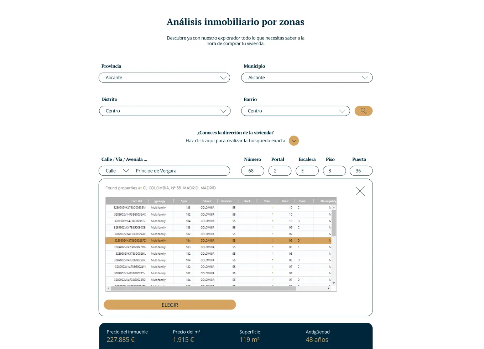Expand the exact address search chevron

(x=293, y=141)
